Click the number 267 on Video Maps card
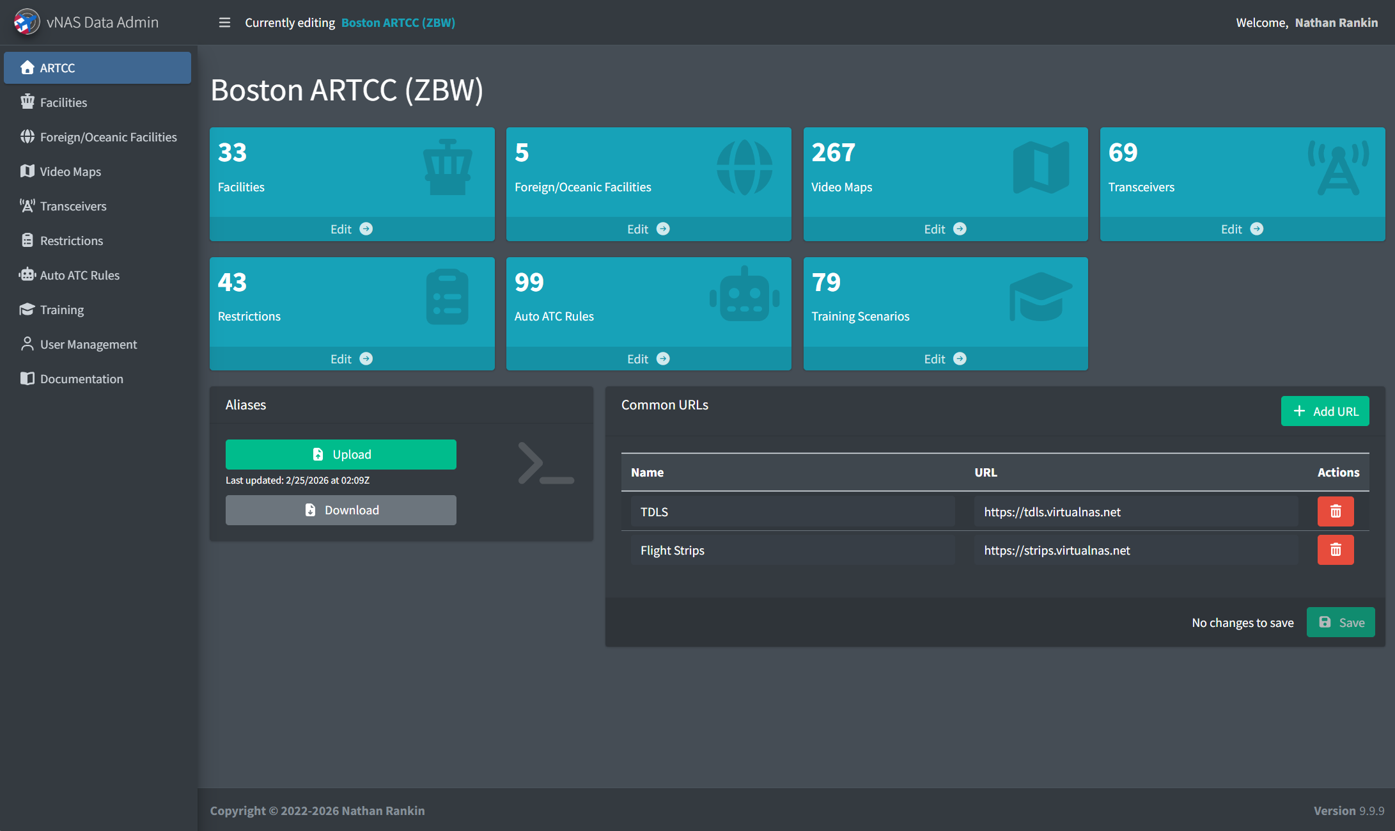1395x831 pixels. [x=833, y=152]
